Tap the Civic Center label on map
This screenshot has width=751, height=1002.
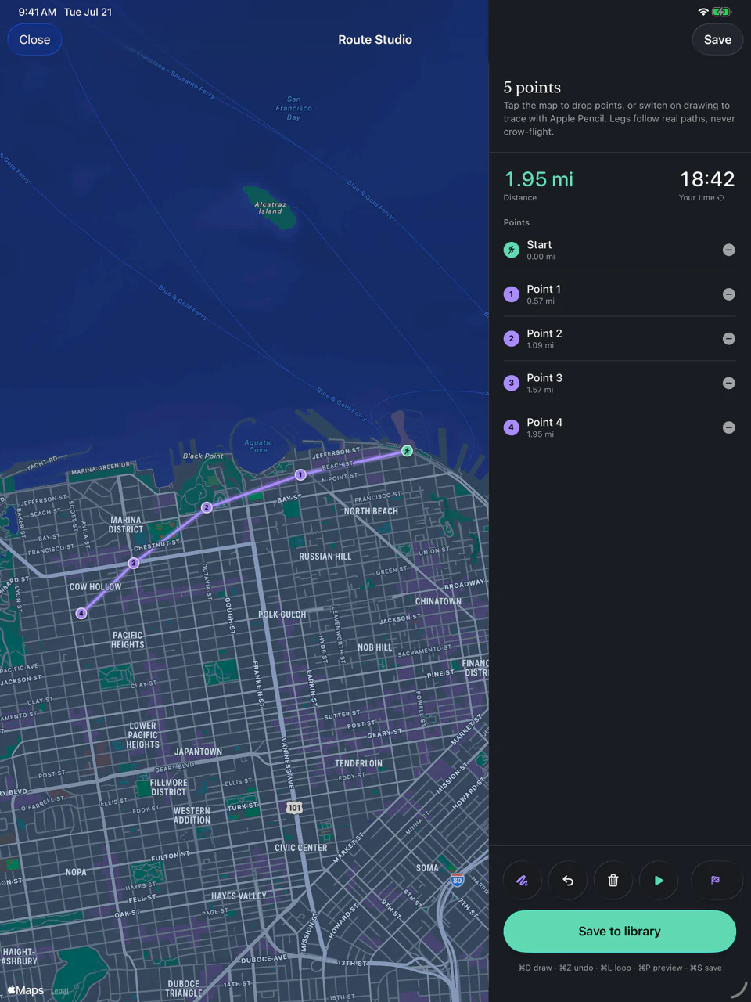tap(301, 848)
